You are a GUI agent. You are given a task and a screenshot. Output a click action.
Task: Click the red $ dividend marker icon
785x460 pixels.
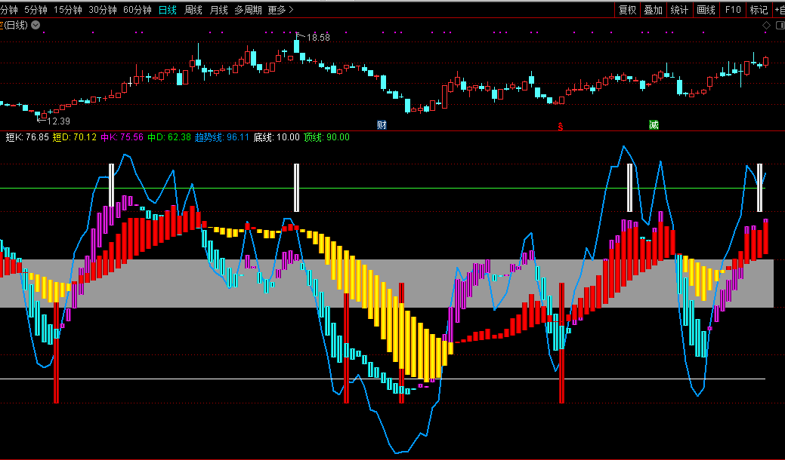(x=560, y=126)
